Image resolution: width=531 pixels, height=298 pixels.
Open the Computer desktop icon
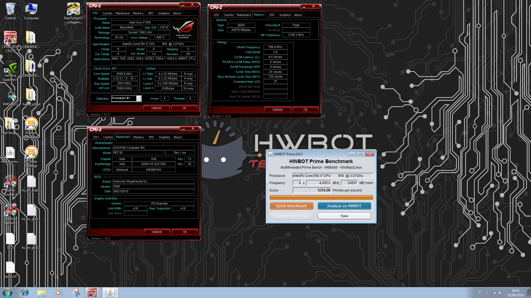click(32, 12)
